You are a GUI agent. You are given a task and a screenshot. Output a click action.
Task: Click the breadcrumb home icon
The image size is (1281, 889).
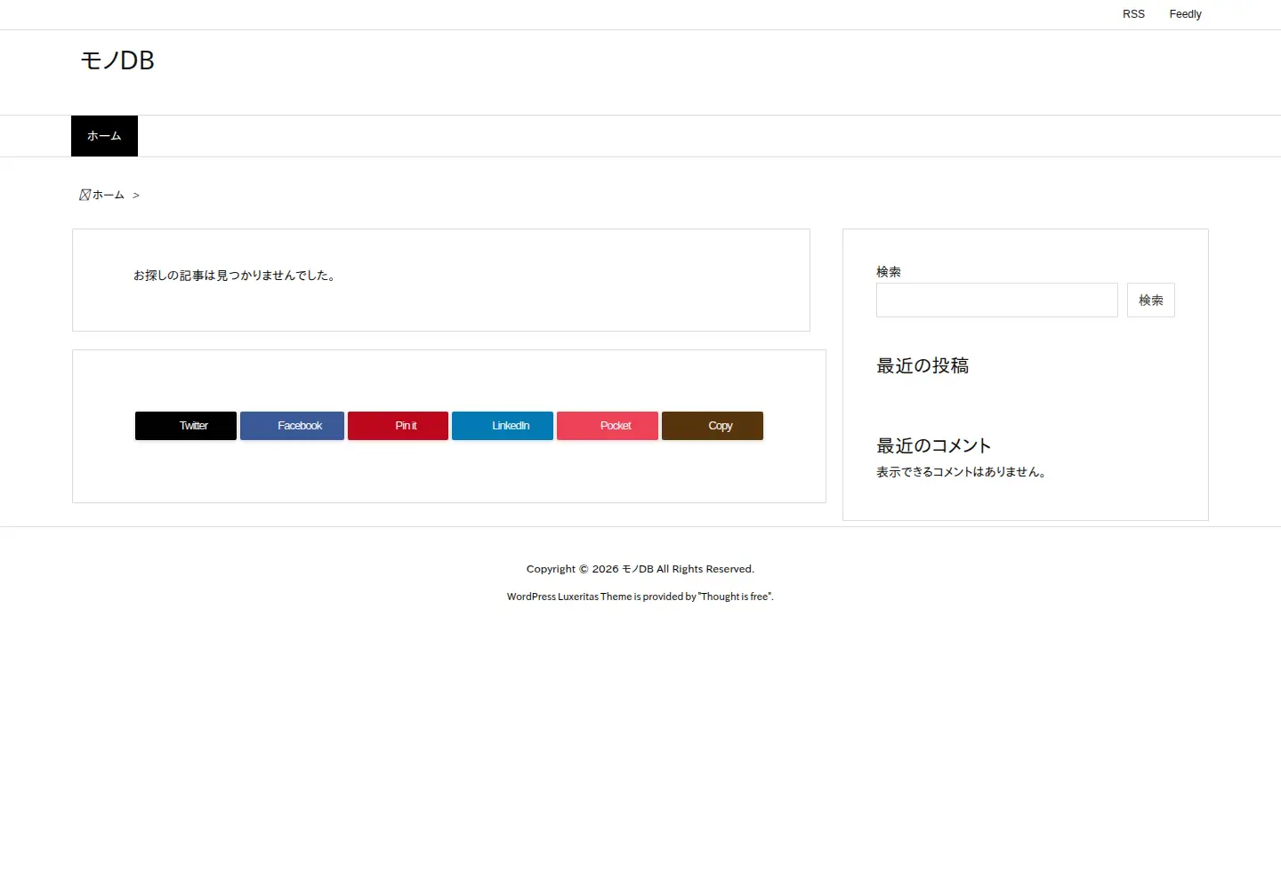point(85,195)
